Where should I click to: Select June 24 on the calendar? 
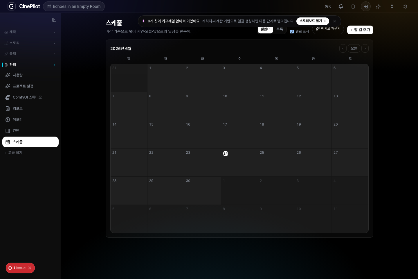pyautogui.click(x=226, y=153)
